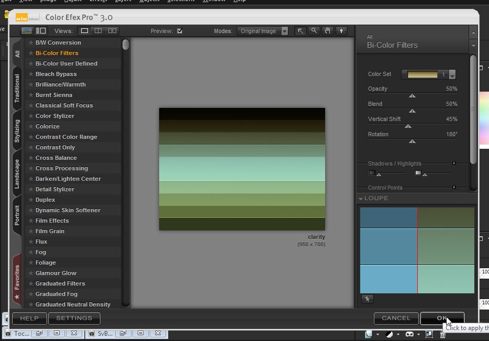The image size is (489, 341).
Task: Click the mask icon in the host toolbar
Action: (409, 334)
